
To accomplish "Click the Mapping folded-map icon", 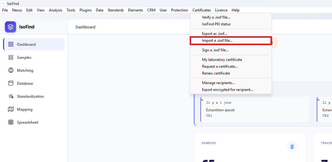I will pos(11,109).
